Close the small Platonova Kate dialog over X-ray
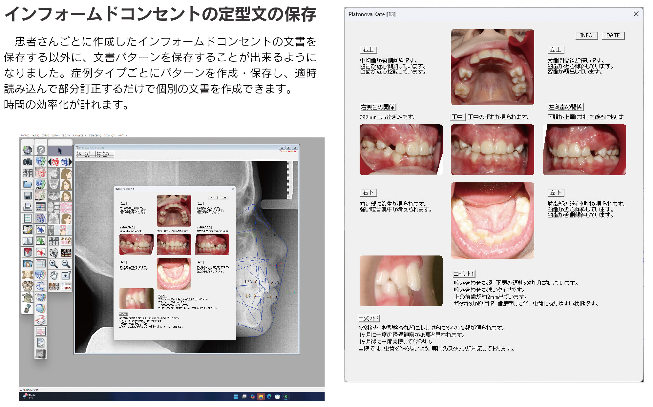 pos(233,189)
